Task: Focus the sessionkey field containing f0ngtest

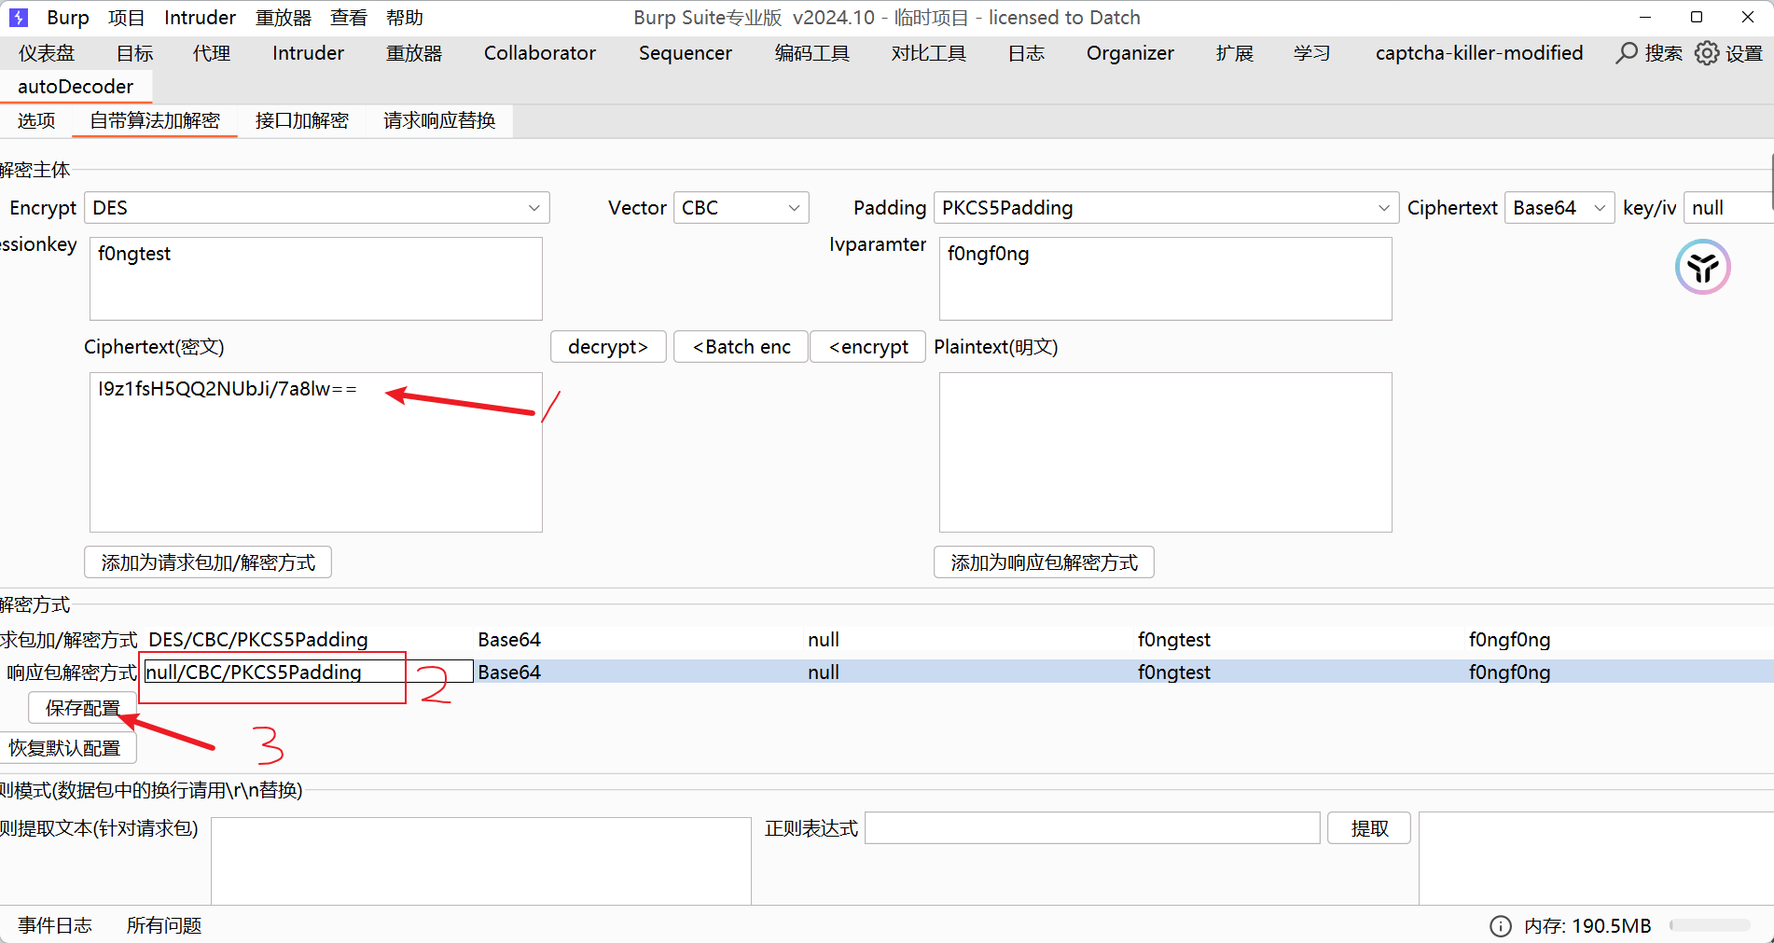Action: [316, 279]
